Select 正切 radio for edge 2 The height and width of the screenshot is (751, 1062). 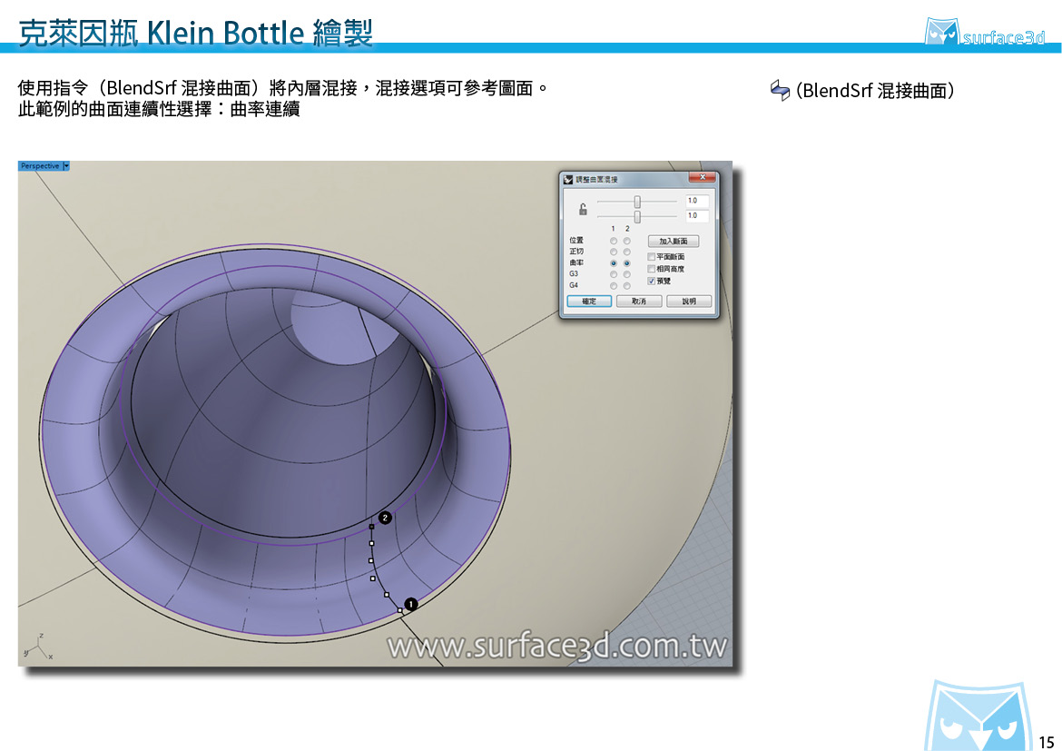626,252
